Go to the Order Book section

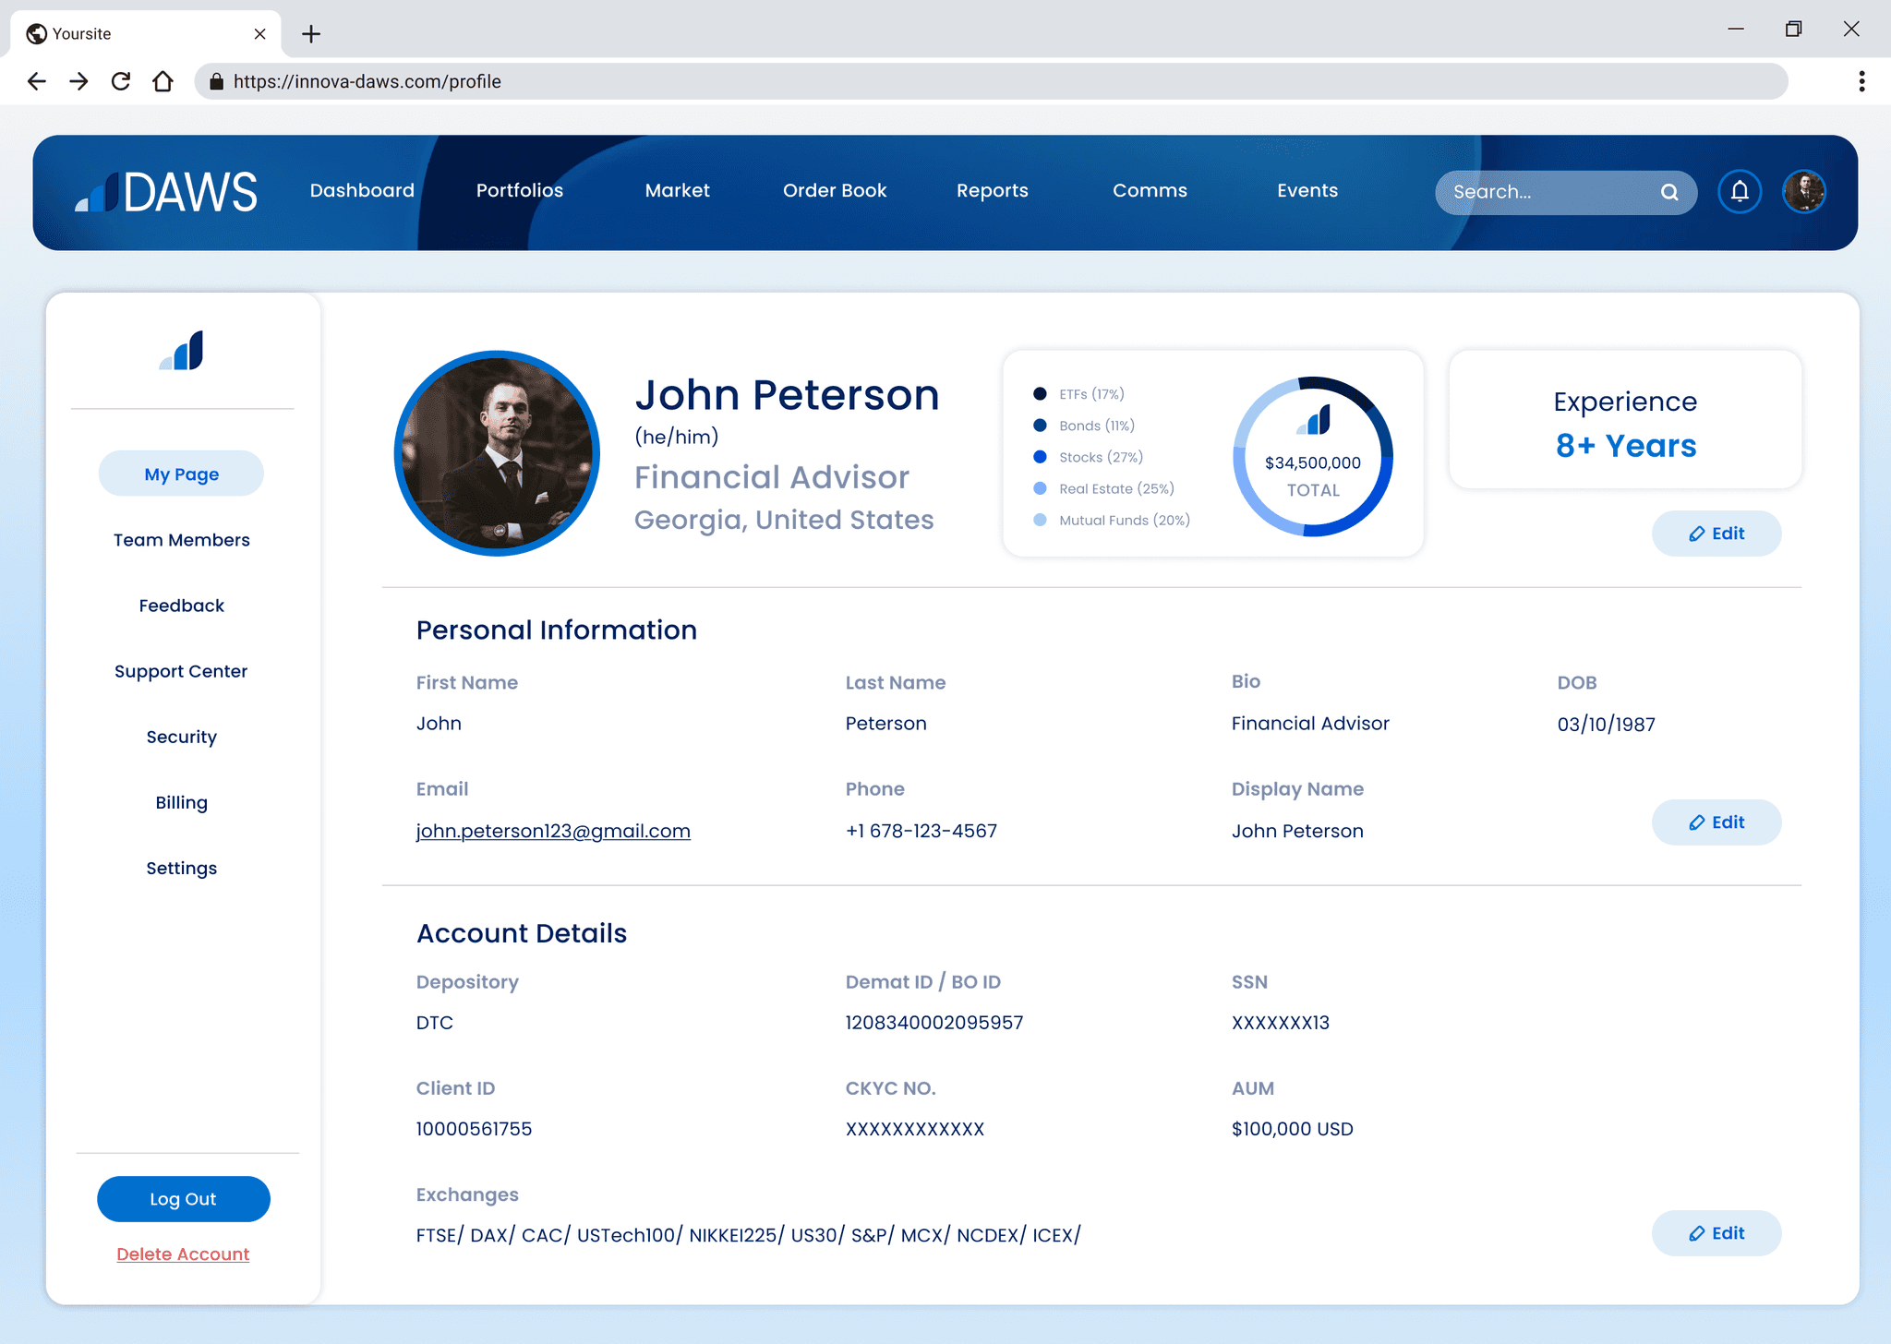[x=834, y=190]
